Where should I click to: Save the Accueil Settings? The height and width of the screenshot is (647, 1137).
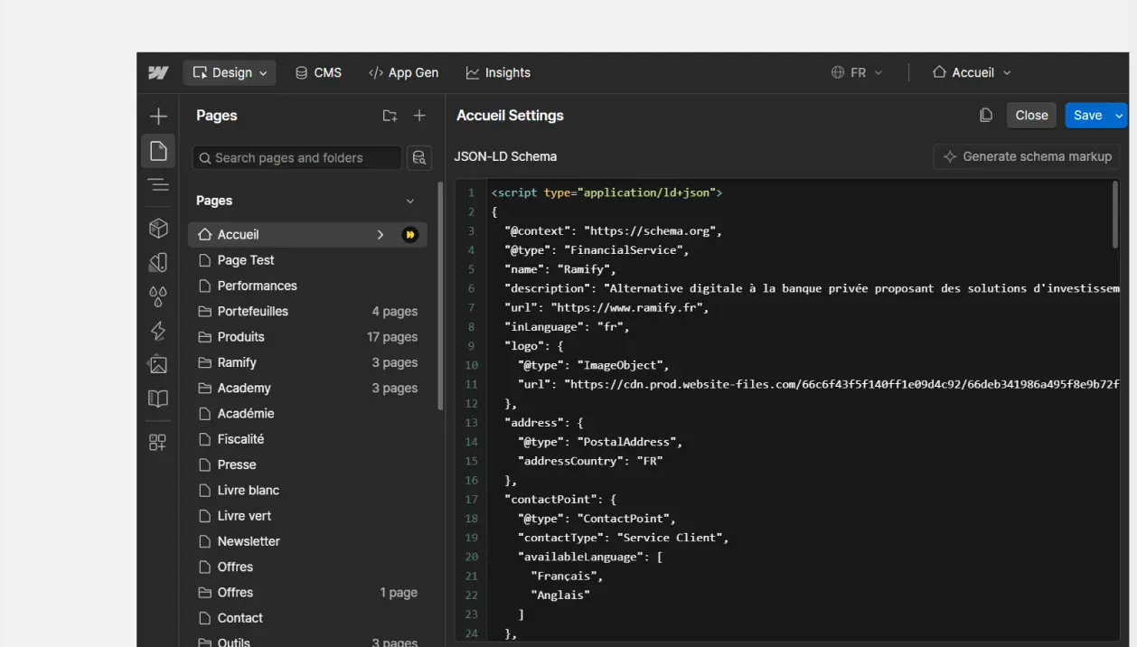1088,115
